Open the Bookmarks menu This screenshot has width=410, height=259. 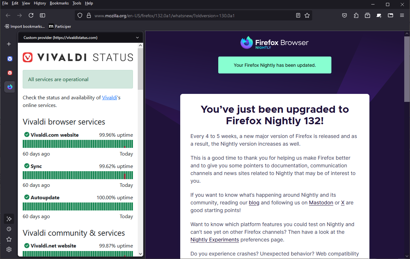coord(59,3)
